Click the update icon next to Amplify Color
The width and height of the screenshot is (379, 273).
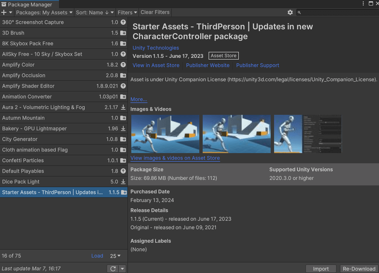123,65
